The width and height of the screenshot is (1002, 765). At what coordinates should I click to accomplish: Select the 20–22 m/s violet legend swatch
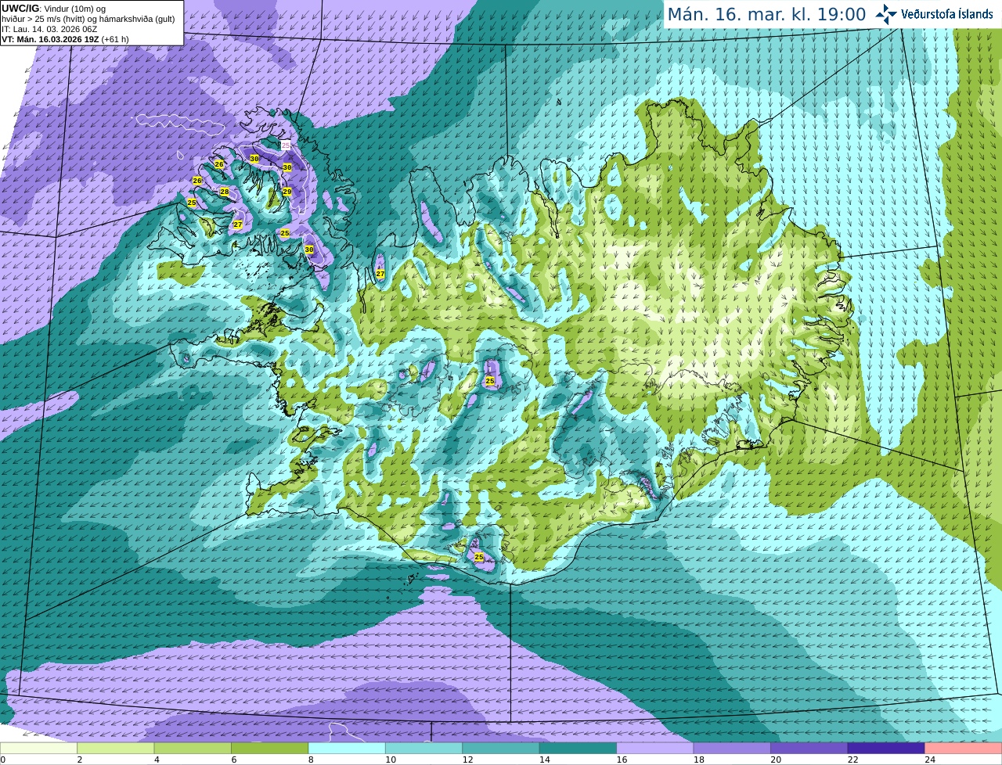point(809,748)
